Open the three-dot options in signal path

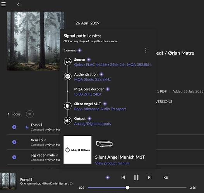[146, 50]
